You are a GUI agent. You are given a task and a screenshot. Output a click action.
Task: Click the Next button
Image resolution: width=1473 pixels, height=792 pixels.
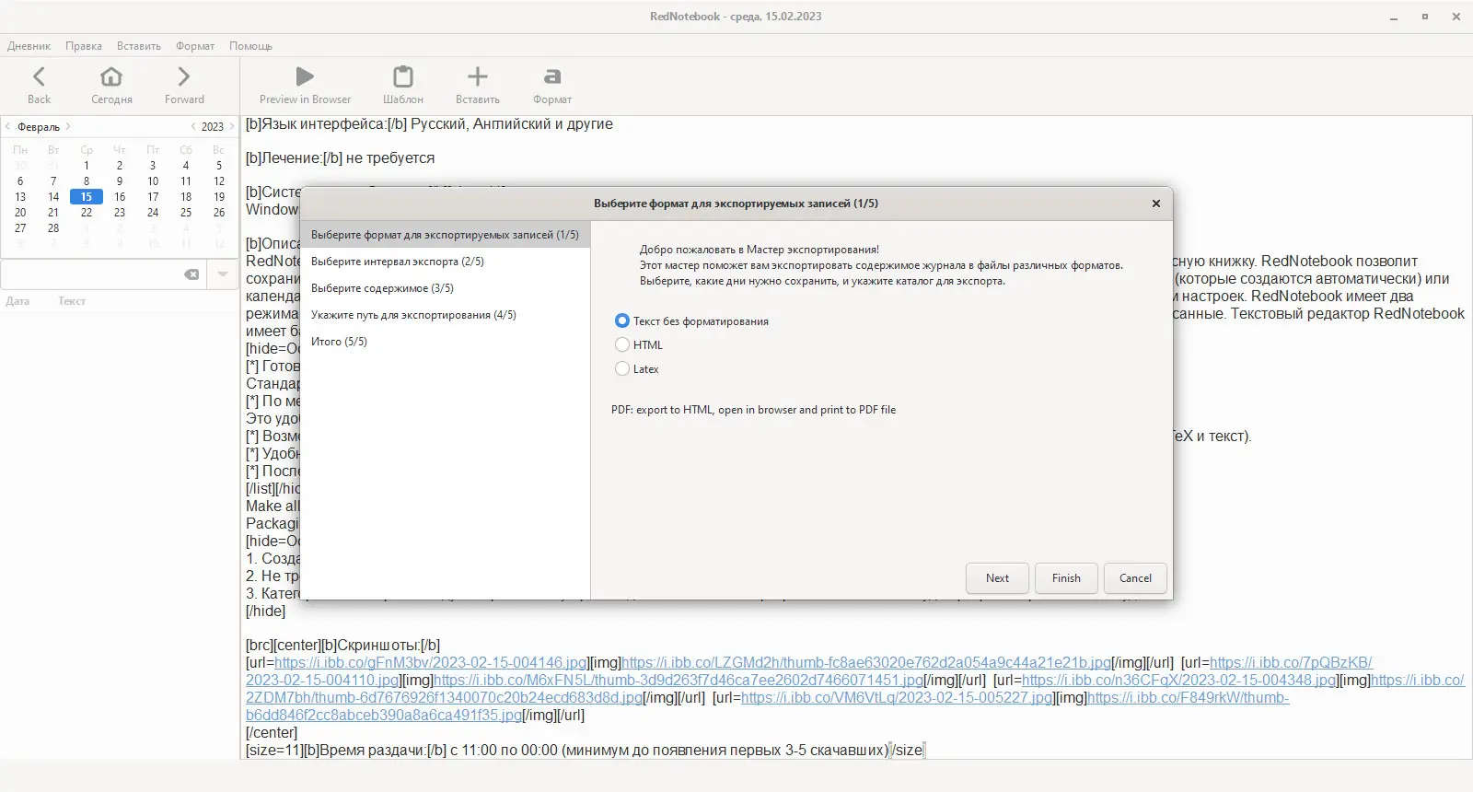pyautogui.click(x=997, y=578)
